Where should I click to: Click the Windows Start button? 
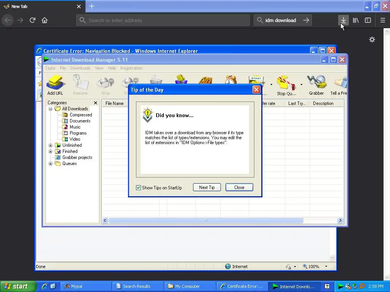(x=18, y=286)
